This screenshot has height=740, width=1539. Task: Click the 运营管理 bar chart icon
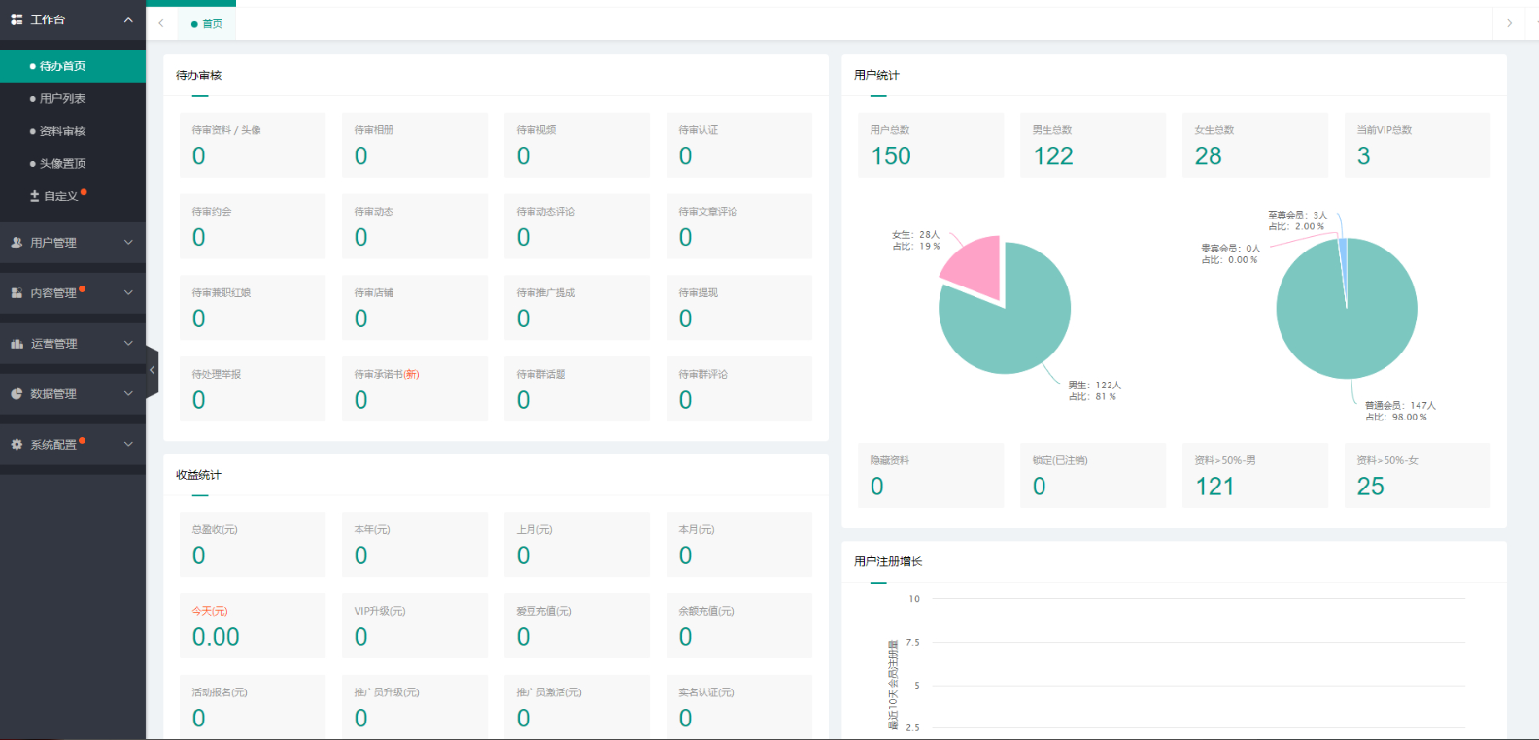point(17,344)
